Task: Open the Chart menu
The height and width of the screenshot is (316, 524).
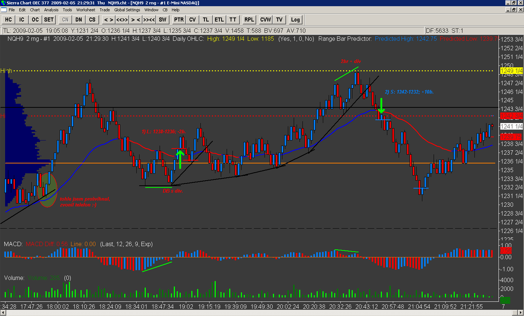Action: point(35,10)
